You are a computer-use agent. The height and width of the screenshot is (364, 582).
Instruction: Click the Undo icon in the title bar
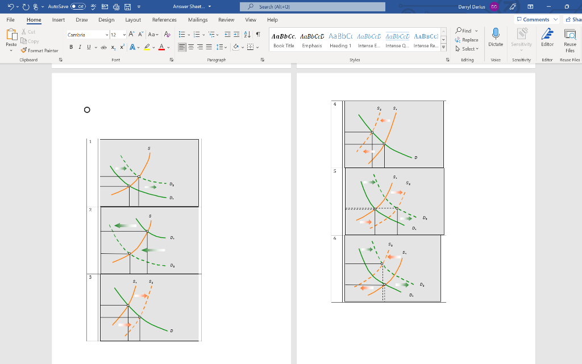coord(10,7)
